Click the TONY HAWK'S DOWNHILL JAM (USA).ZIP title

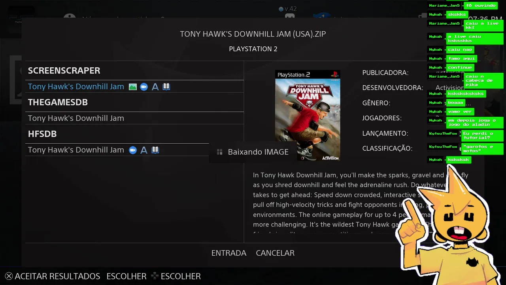(253, 34)
